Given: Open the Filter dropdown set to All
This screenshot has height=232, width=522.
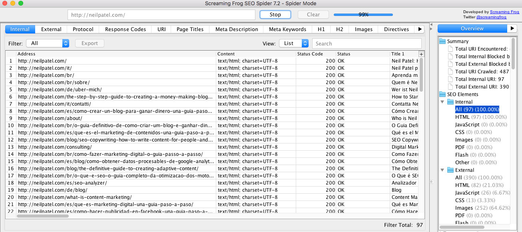Looking at the screenshot, I should tap(48, 43).
